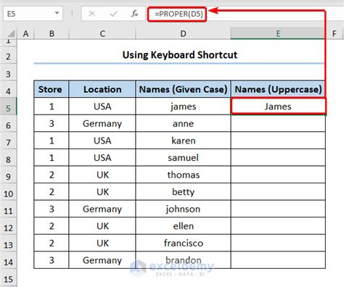Click the cell containing 'betty'
This screenshot has height=287, width=344.
(x=183, y=192)
